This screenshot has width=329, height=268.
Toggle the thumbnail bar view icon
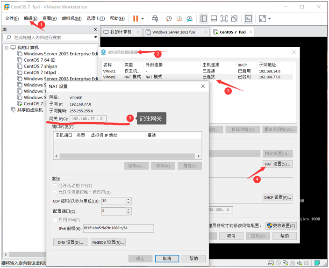click(x=214, y=19)
